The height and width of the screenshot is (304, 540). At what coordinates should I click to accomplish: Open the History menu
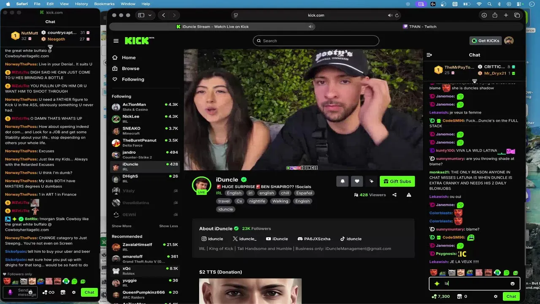(x=81, y=4)
